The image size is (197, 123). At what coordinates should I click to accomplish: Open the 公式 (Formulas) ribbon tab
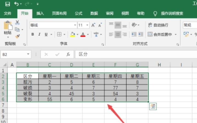click(78, 13)
